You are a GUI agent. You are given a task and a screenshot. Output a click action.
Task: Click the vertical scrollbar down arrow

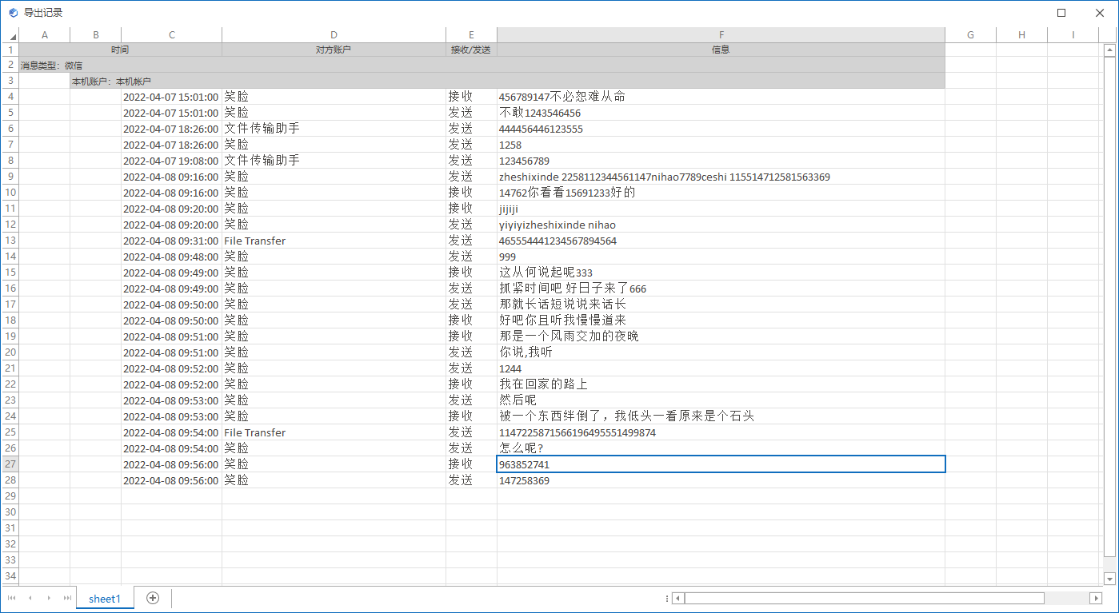pos(1109,578)
